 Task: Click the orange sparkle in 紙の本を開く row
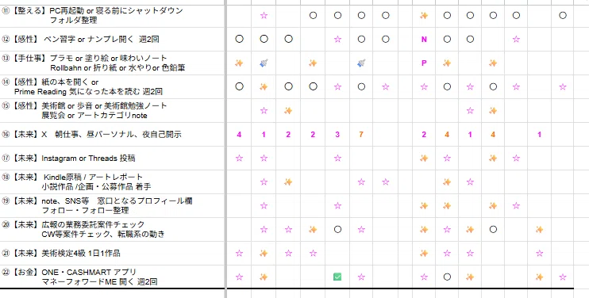tap(264, 87)
